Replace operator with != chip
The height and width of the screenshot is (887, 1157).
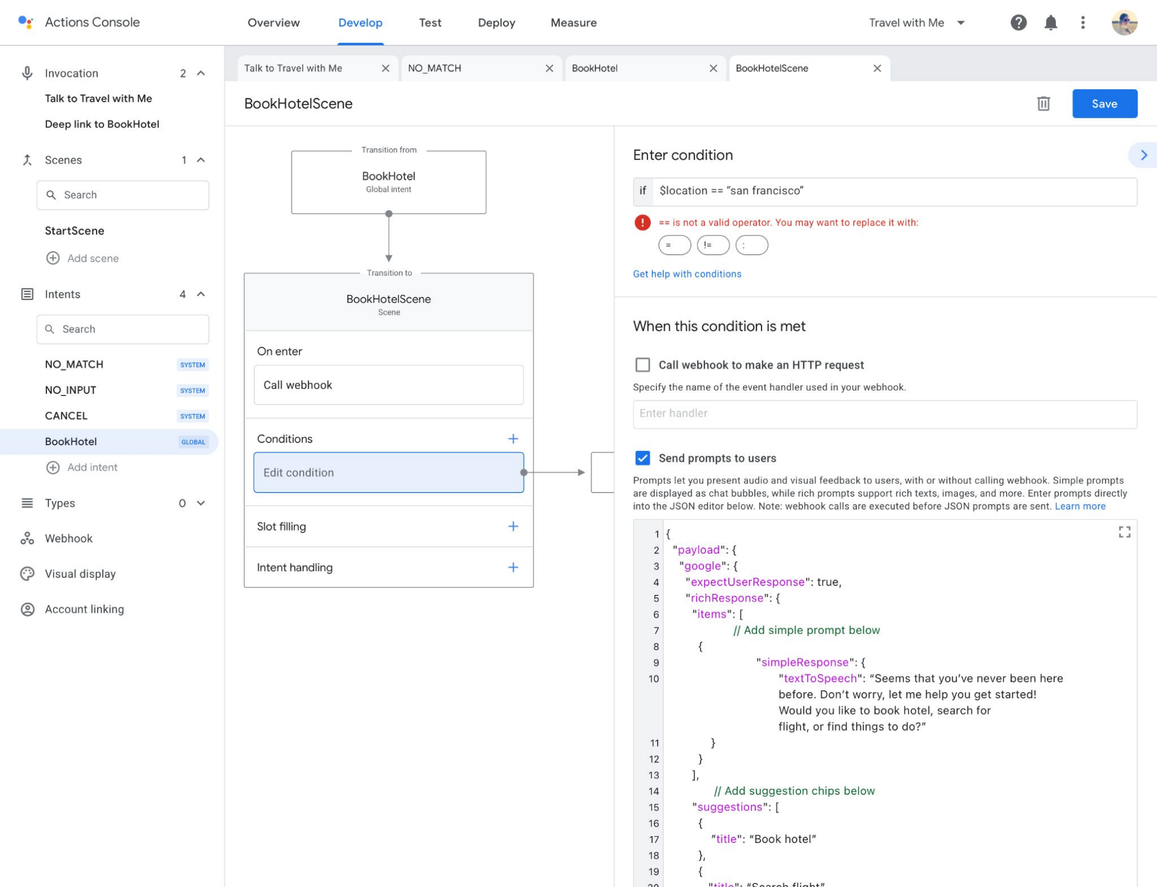[x=713, y=245]
